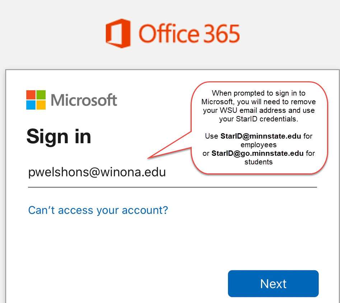Click the callout's first line about signing in
This screenshot has width=340, height=303.
pyautogui.click(x=259, y=93)
